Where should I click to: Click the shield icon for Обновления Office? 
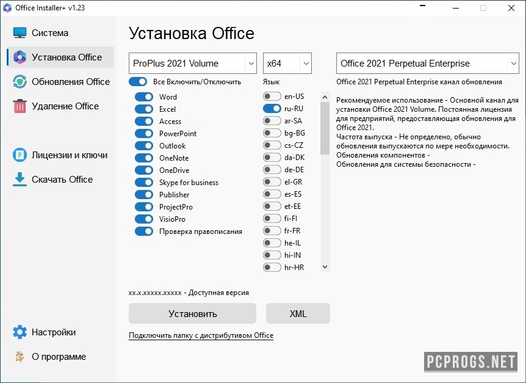tap(20, 82)
